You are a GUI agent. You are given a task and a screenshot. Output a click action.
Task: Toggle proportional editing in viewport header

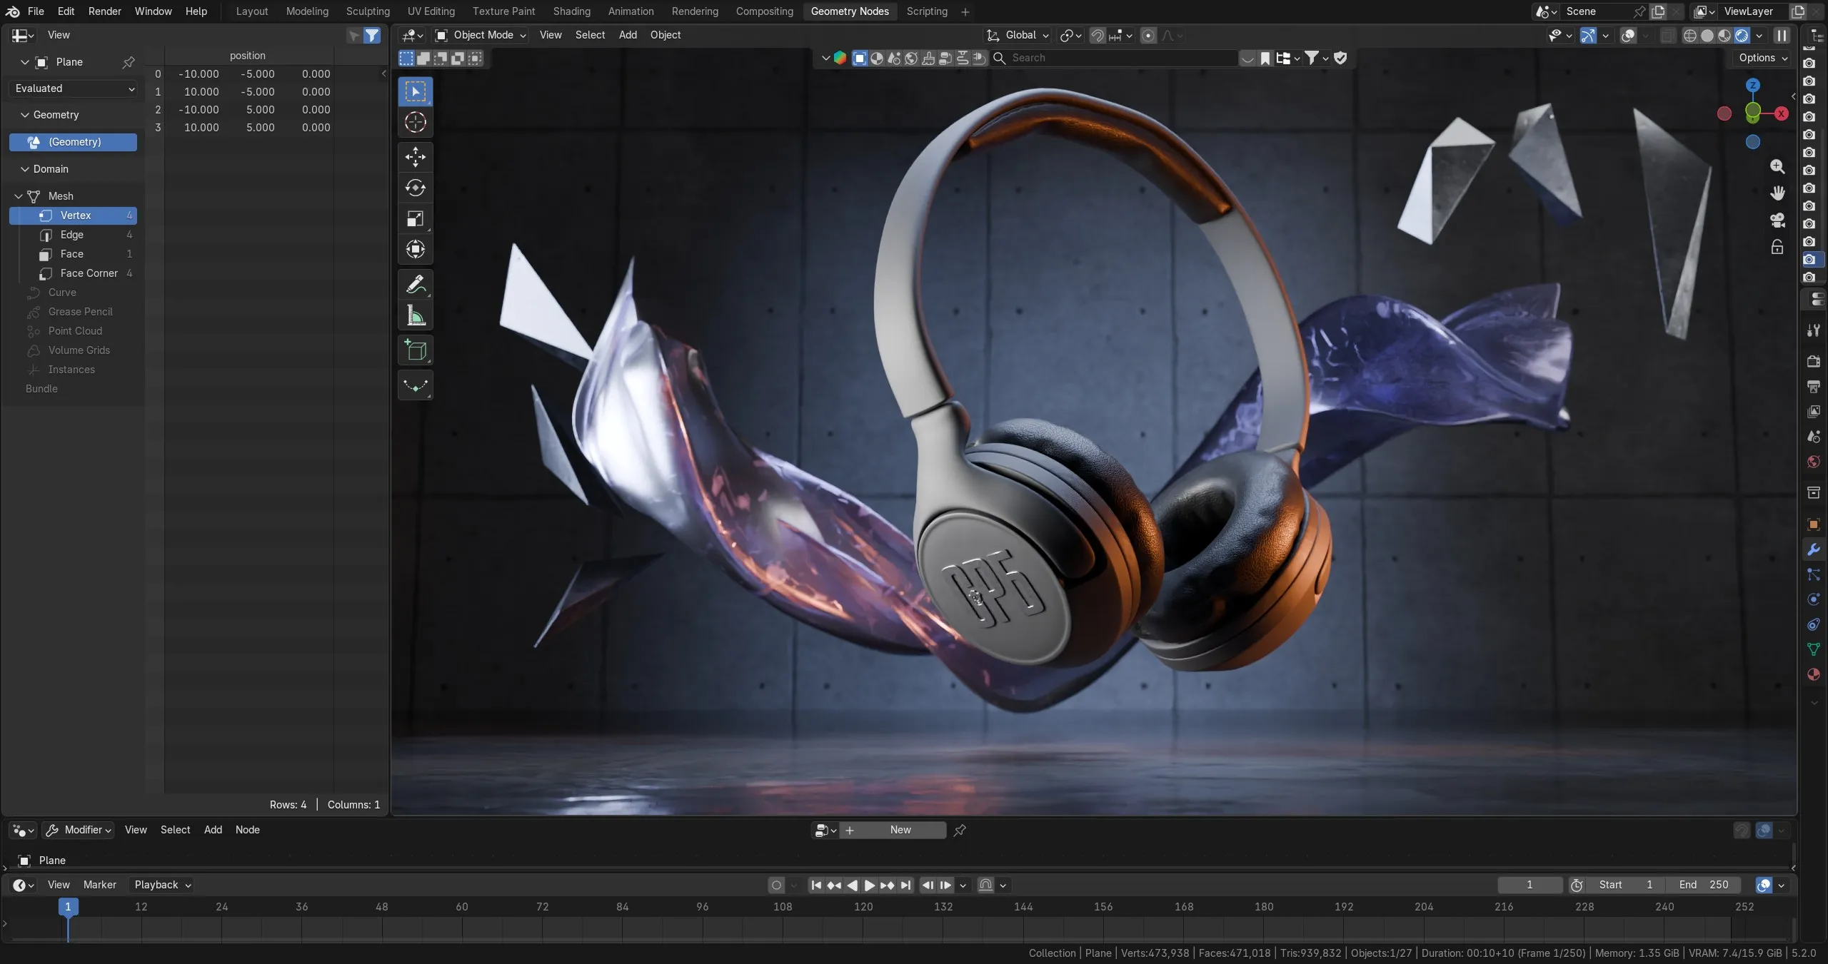coord(1148,35)
